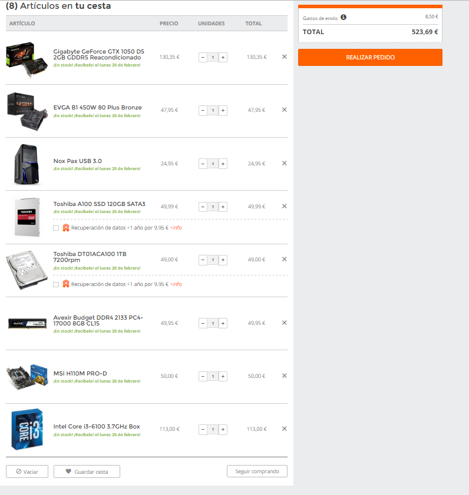Remove EVGA B1 450W item with X
This screenshot has width=469, height=495.
click(x=284, y=110)
